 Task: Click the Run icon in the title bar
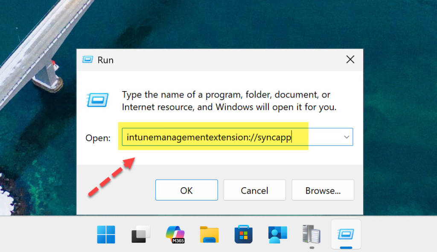(x=87, y=60)
